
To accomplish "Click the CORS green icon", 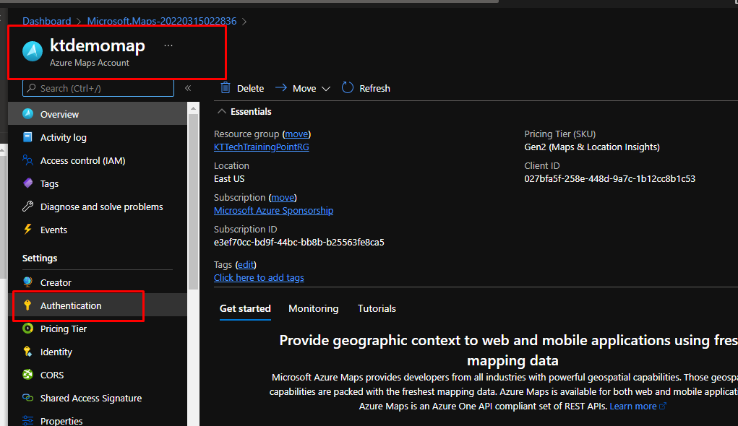I will [x=27, y=374].
